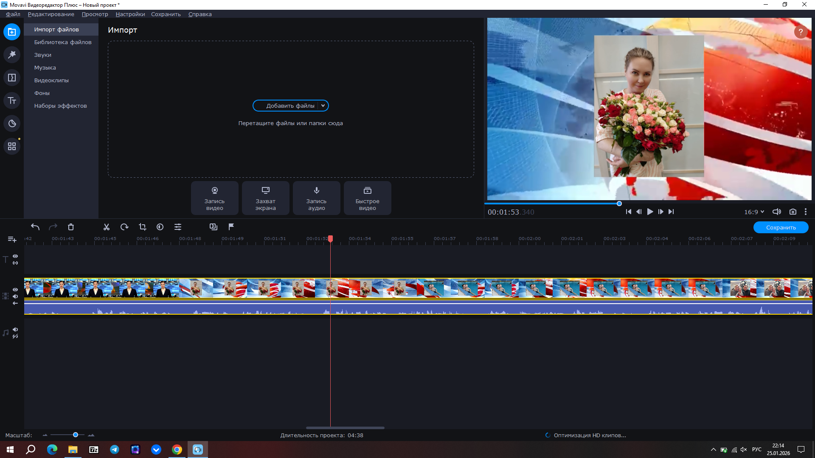Open preview more options three-dot menu
The width and height of the screenshot is (815, 458).
click(805, 212)
